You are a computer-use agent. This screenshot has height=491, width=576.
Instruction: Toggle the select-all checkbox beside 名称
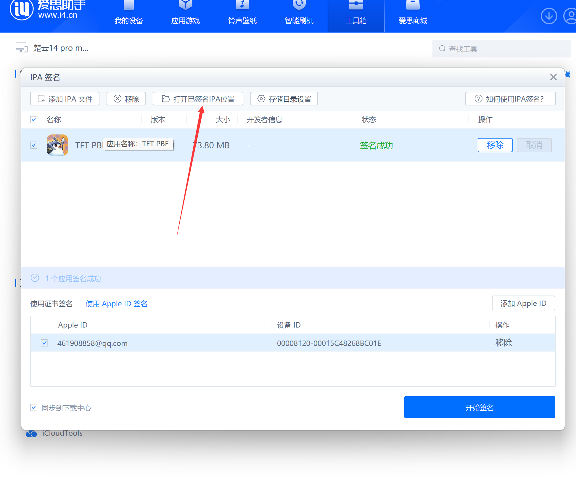34,120
